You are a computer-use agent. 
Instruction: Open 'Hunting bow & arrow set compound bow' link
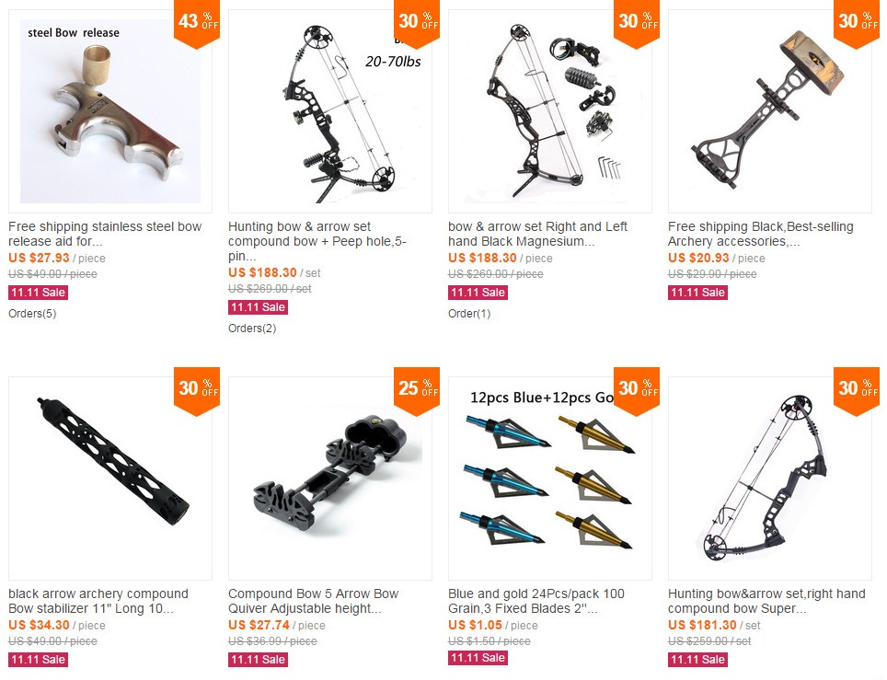tap(317, 241)
